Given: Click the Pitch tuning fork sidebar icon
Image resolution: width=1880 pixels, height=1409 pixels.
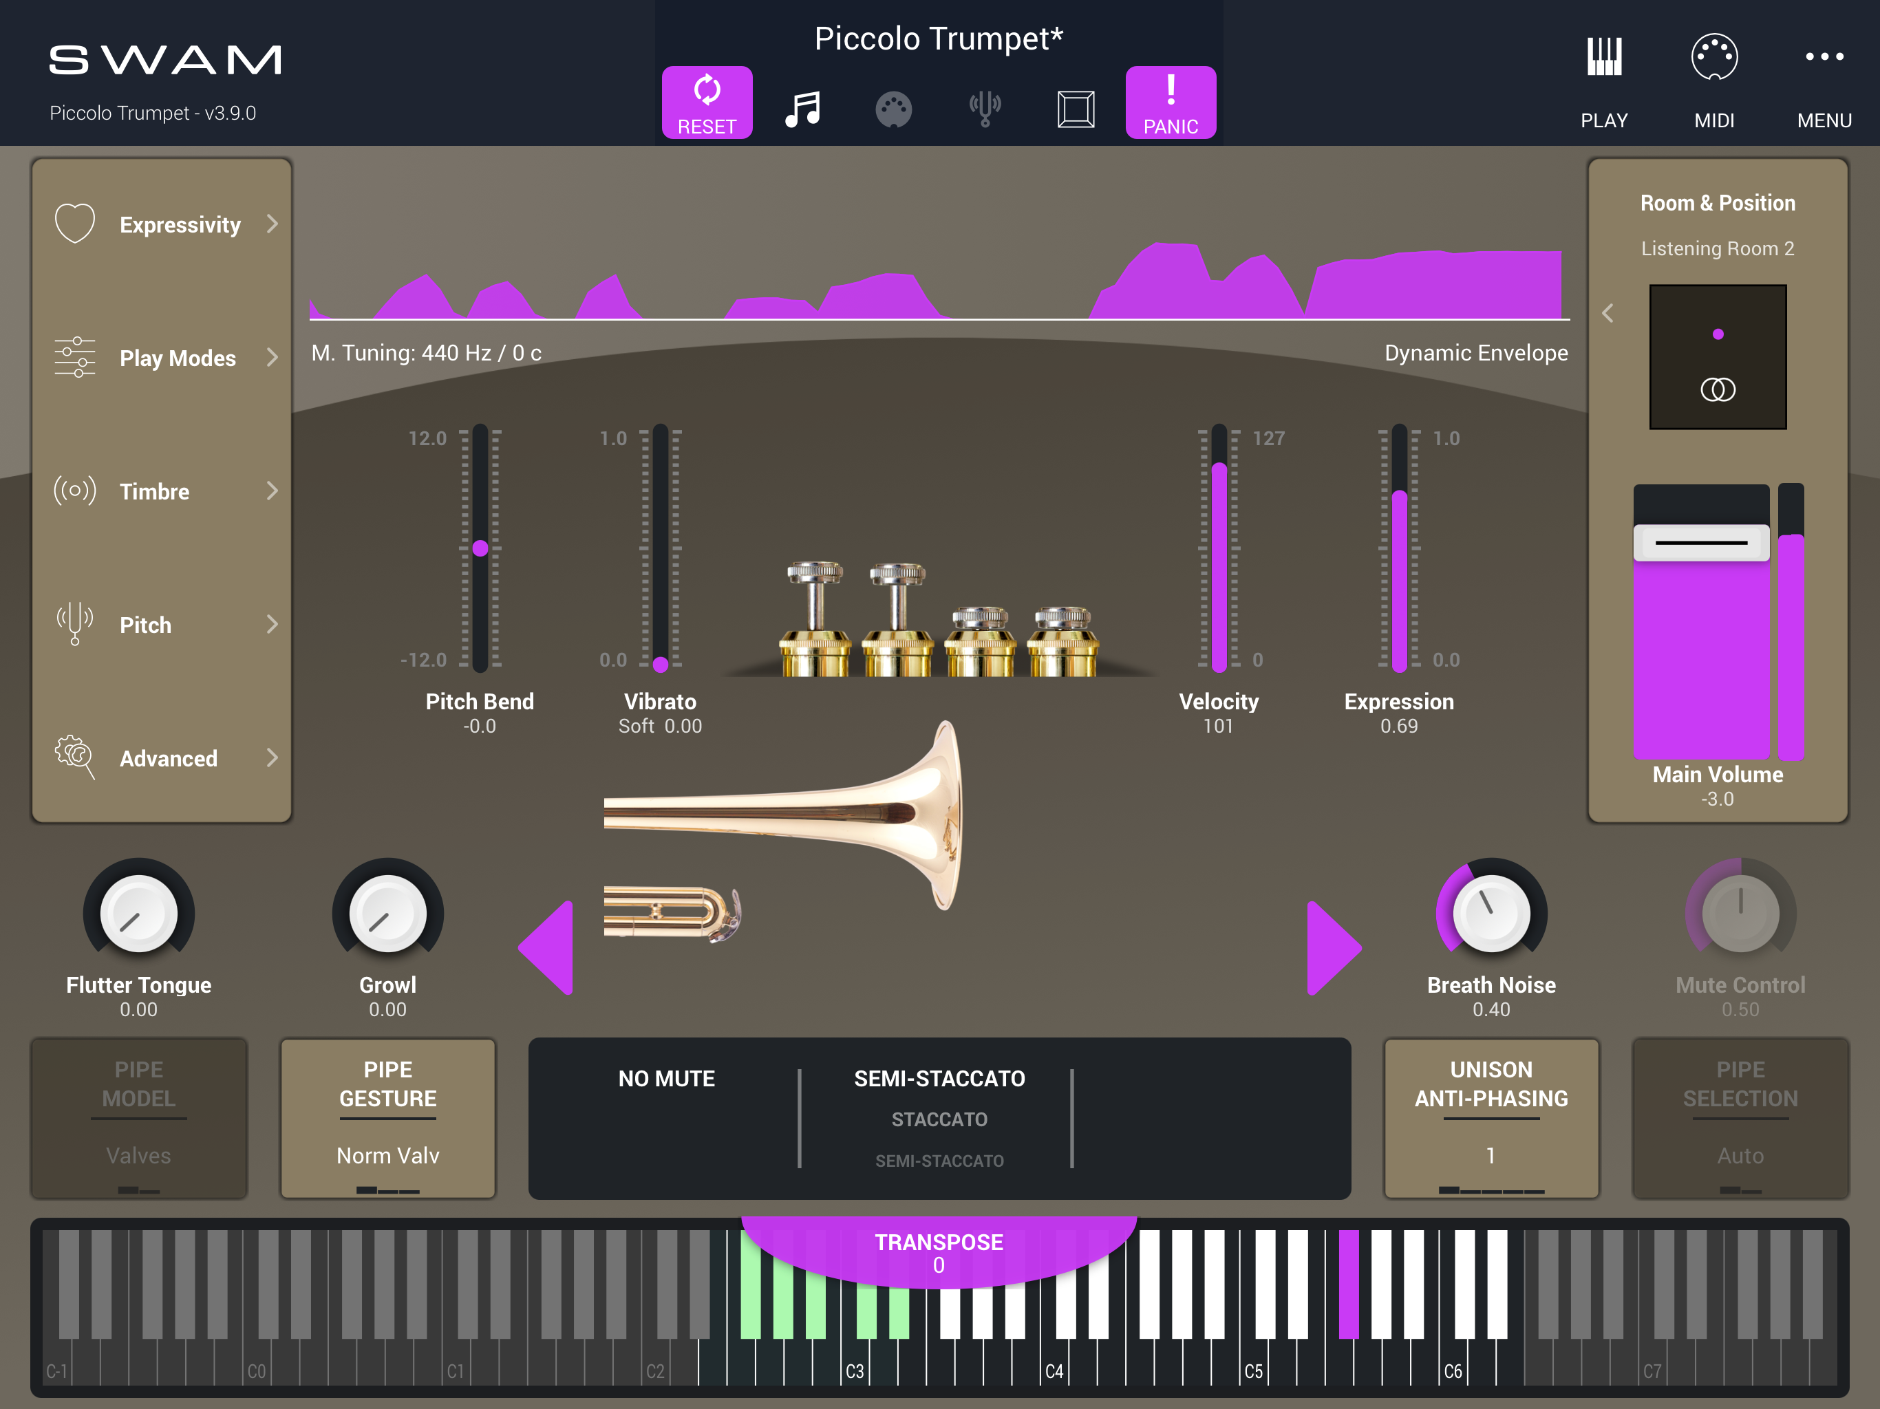Looking at the screenshot, I should 75,624.
